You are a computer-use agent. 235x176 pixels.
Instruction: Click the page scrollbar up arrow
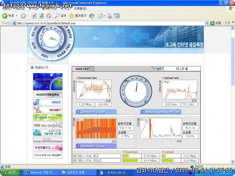coord(233,28)
